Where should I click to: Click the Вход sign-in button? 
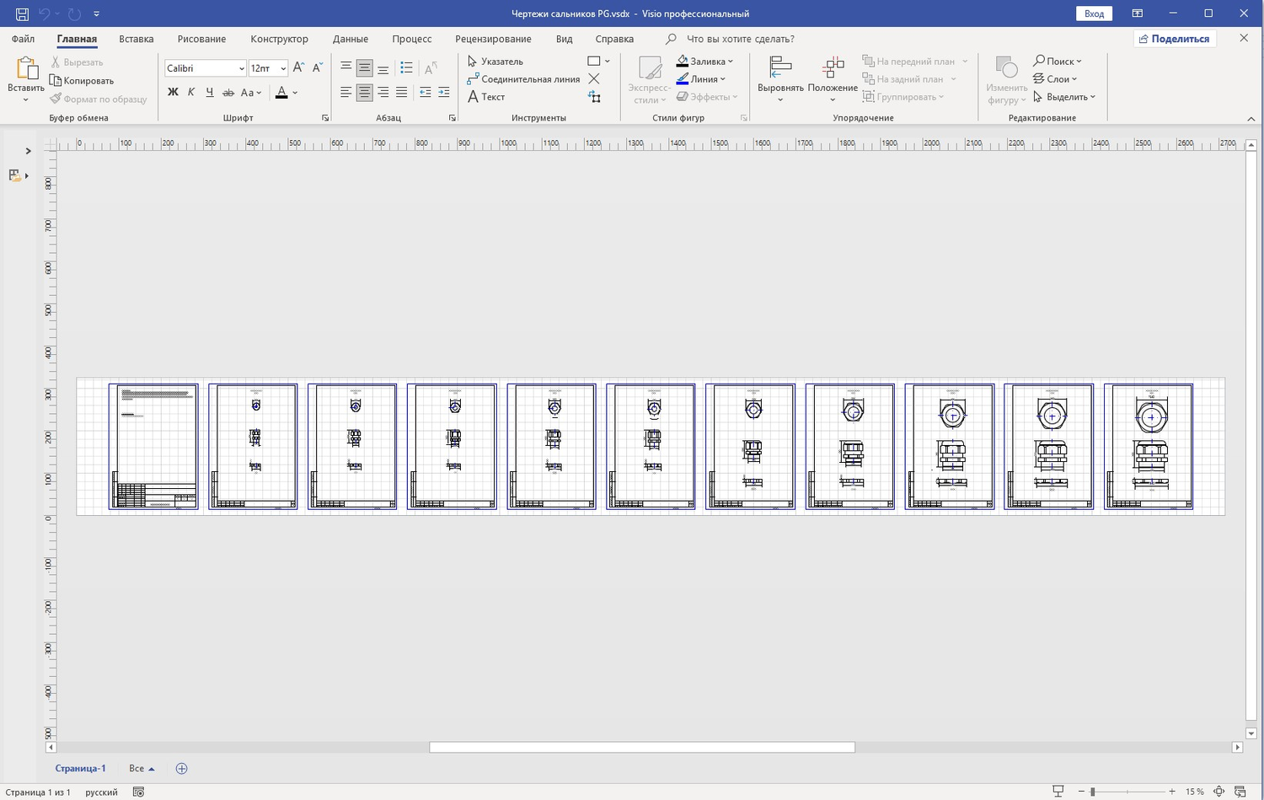[1094, 13]
